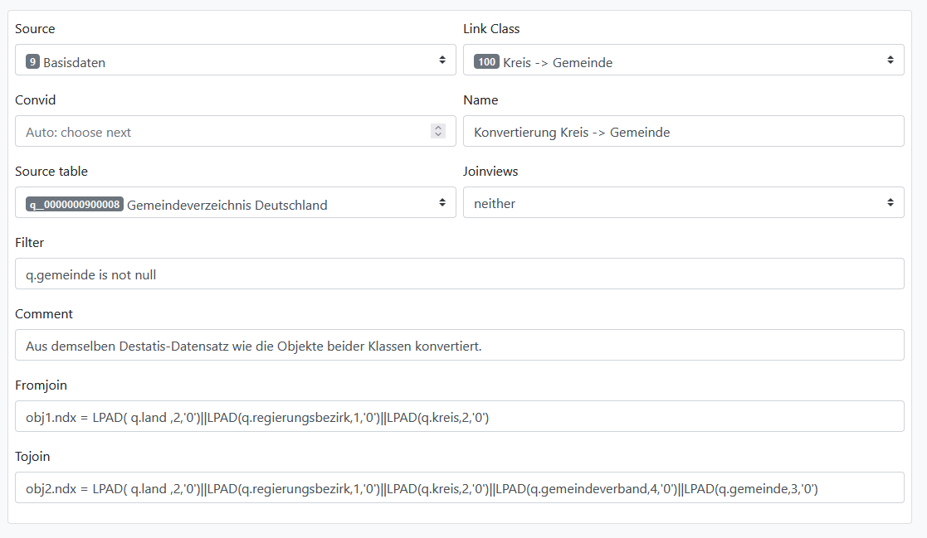Click the "Filter" field label
This screenshot has height=538, width=927.
tap(30, 243)
